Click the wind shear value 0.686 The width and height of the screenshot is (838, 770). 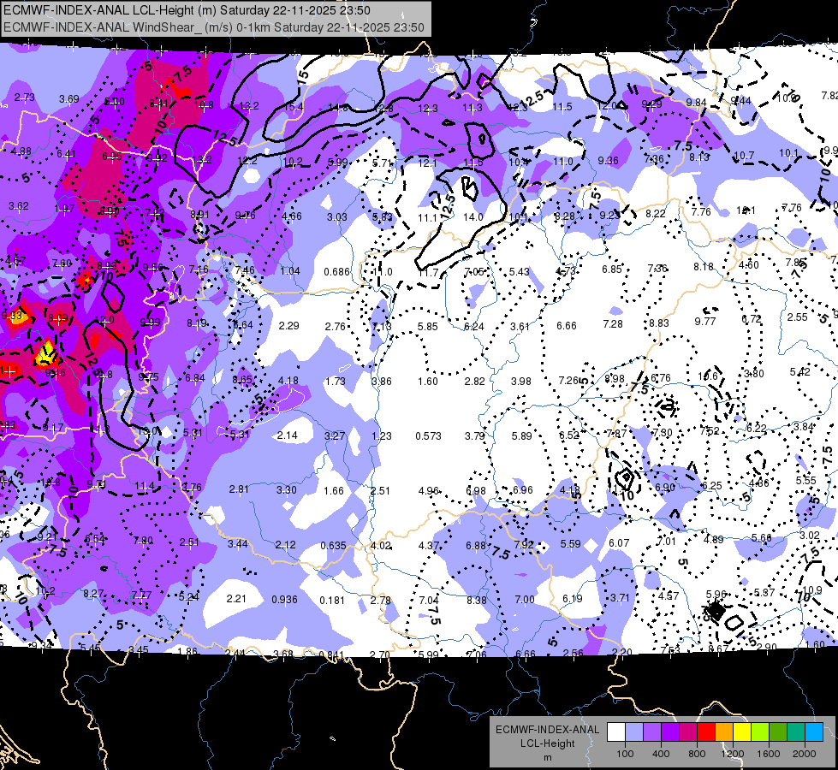click(x=336, y=272)
